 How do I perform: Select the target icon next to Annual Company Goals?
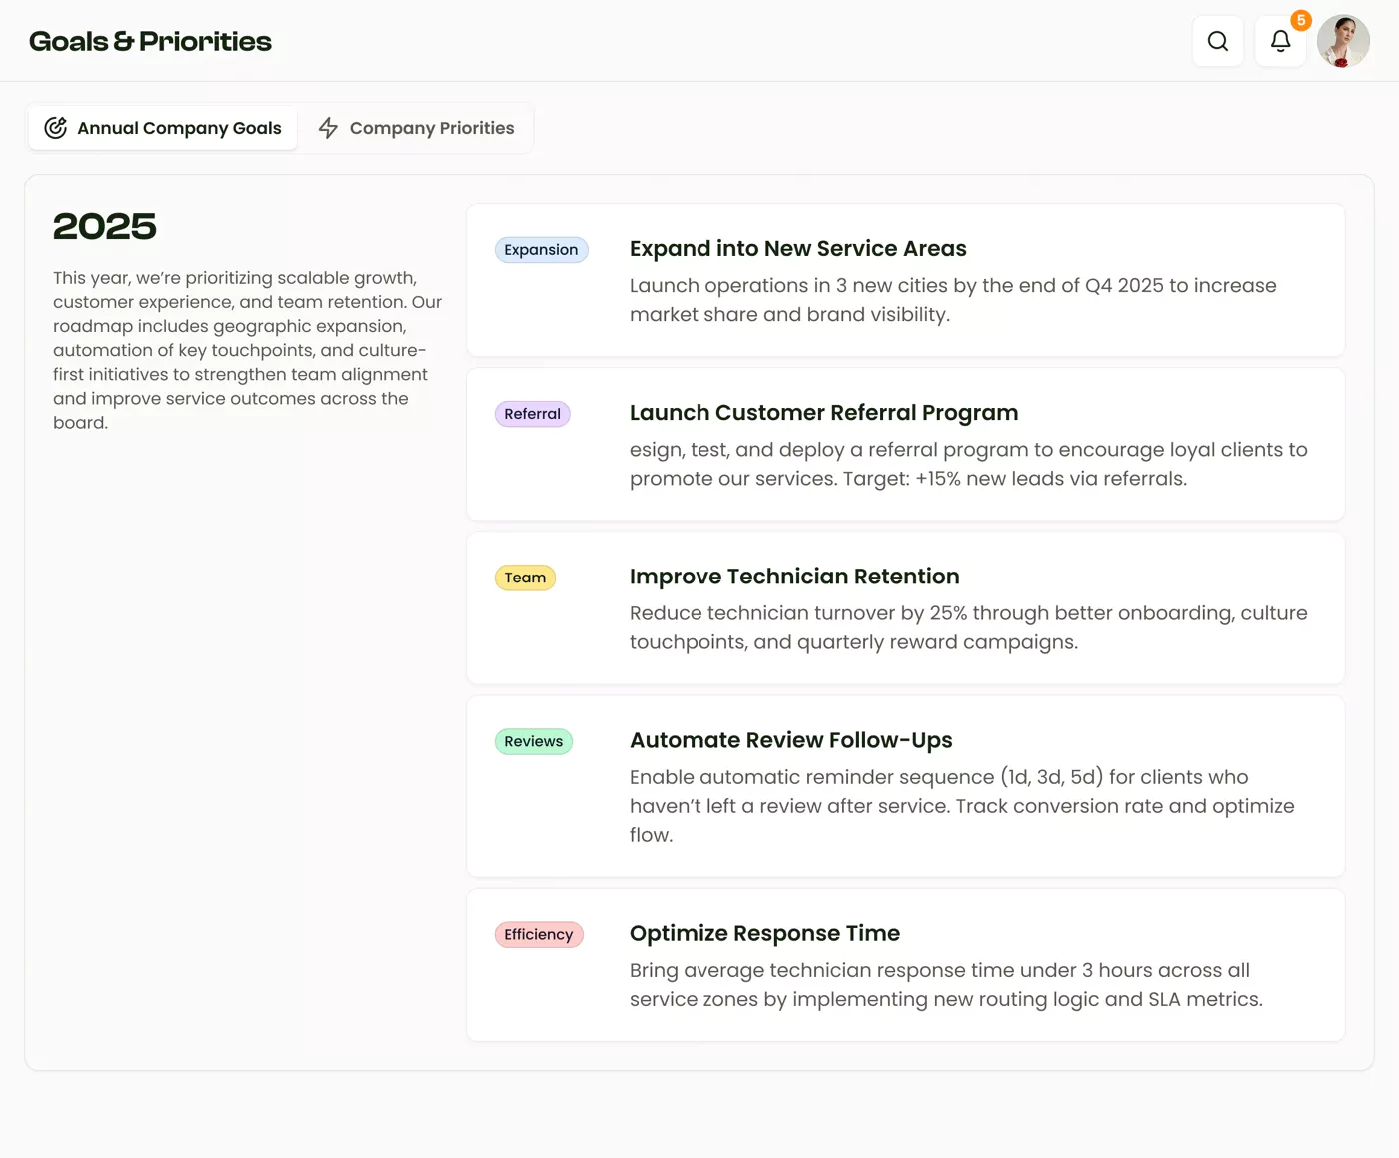pyautogui.click(x=55, y=128)
